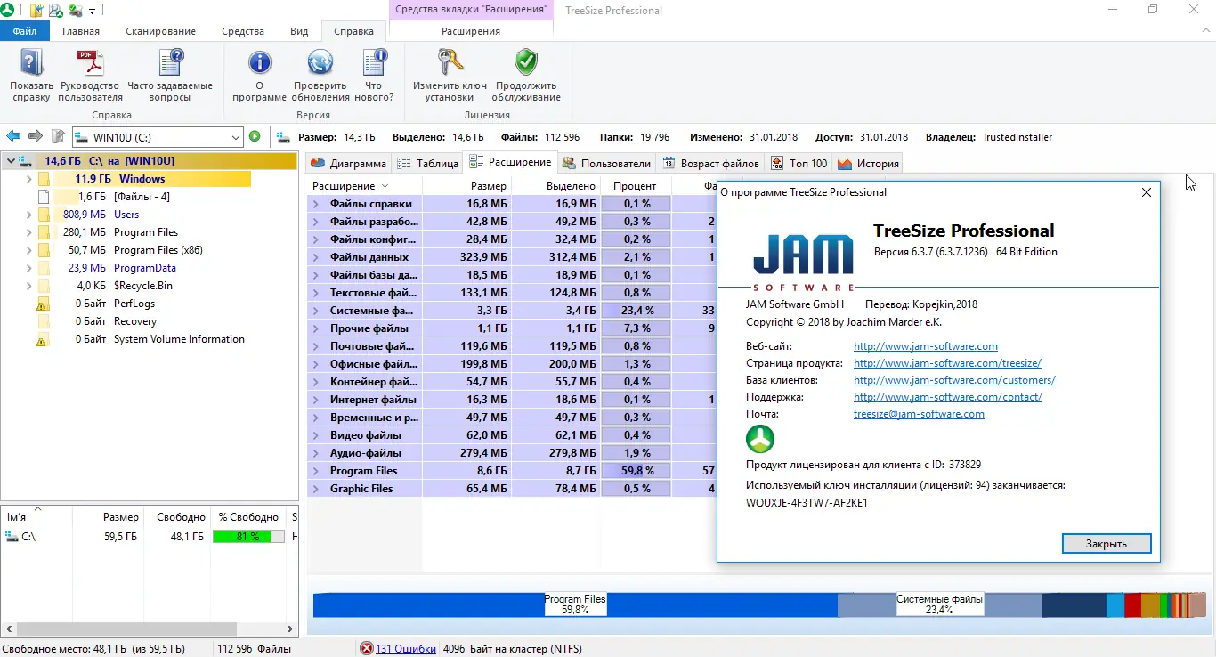Expand the Users folder node
Viewport: 1216px width, 657px height.
pos(28,215)
